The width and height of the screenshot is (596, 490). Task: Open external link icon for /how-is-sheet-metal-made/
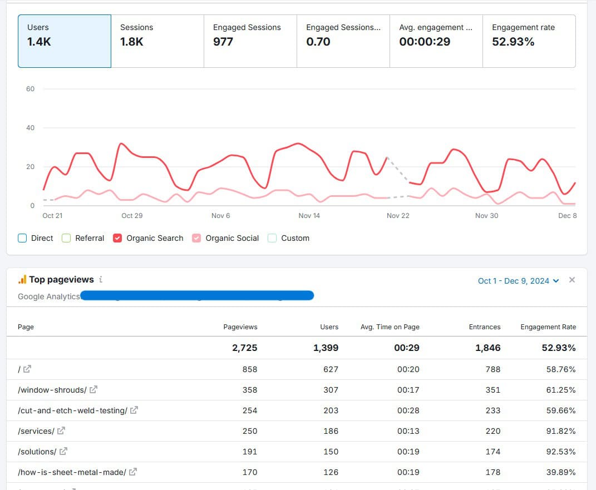[133, 472]
